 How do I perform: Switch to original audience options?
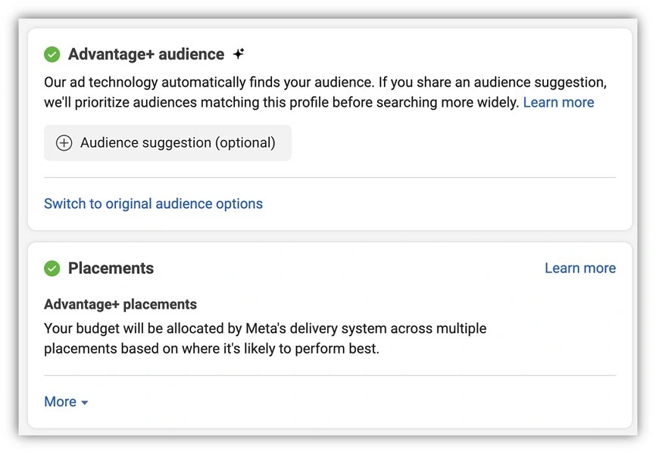click(x=153, y=204)
